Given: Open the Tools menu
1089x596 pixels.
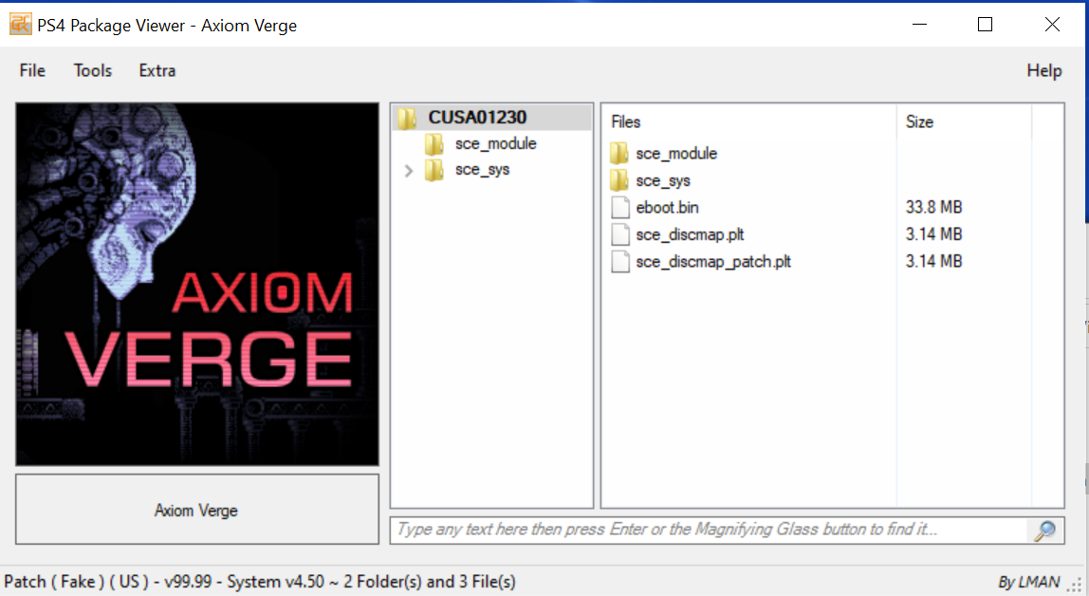Looking at the screenshot, I should 92,70.
